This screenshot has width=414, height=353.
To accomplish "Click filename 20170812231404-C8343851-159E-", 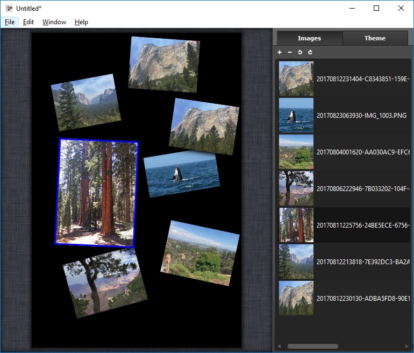I will point(363,79).
